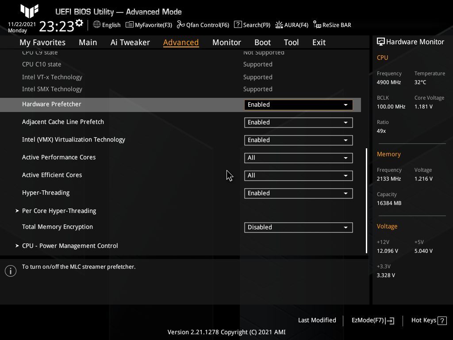Select Adjacent Cache Line Prefetch label
The width and height of the screenshot is (453, 340).
(63, 122)
